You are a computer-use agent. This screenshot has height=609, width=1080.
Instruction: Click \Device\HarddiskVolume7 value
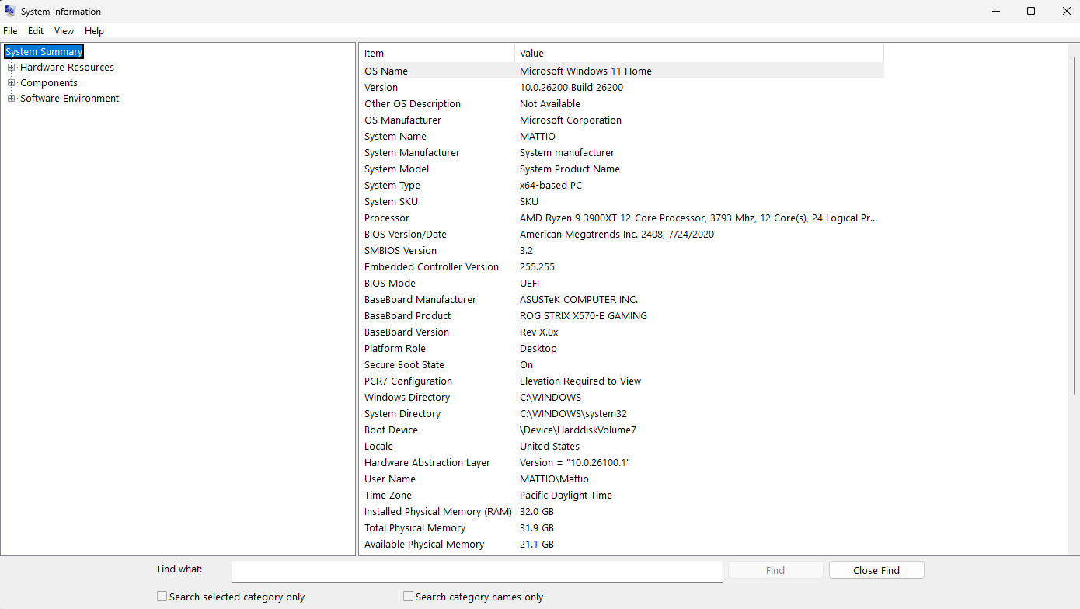click(578, 430)
